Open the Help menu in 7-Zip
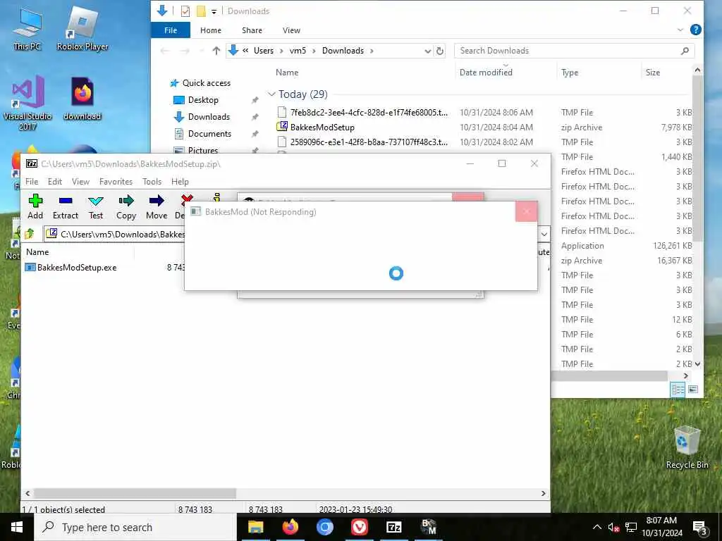The height and width of the screenshot is (541, 722). (180, 182)
